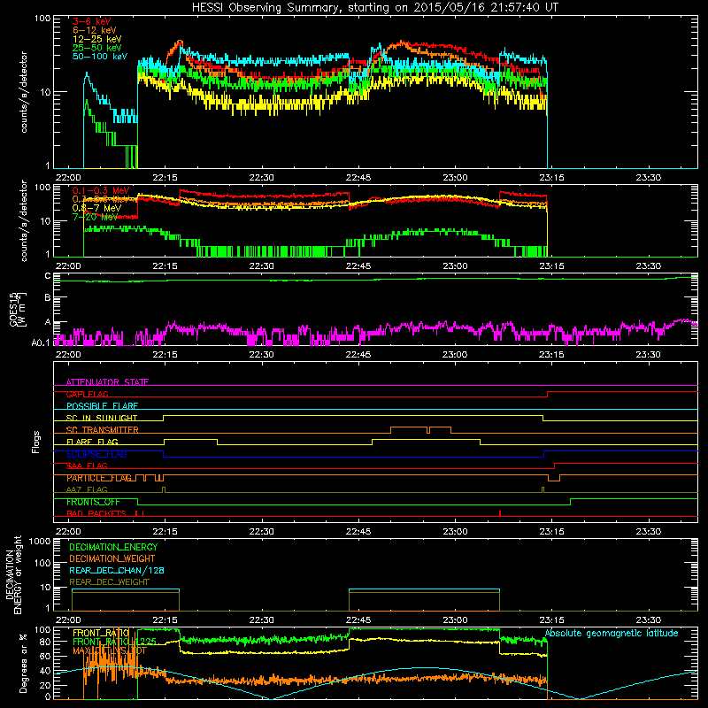Click the SC_IN_SUNLIGHT flag label
The height and width of the screenshot is (708, 708).
click(x=102, y=418)
